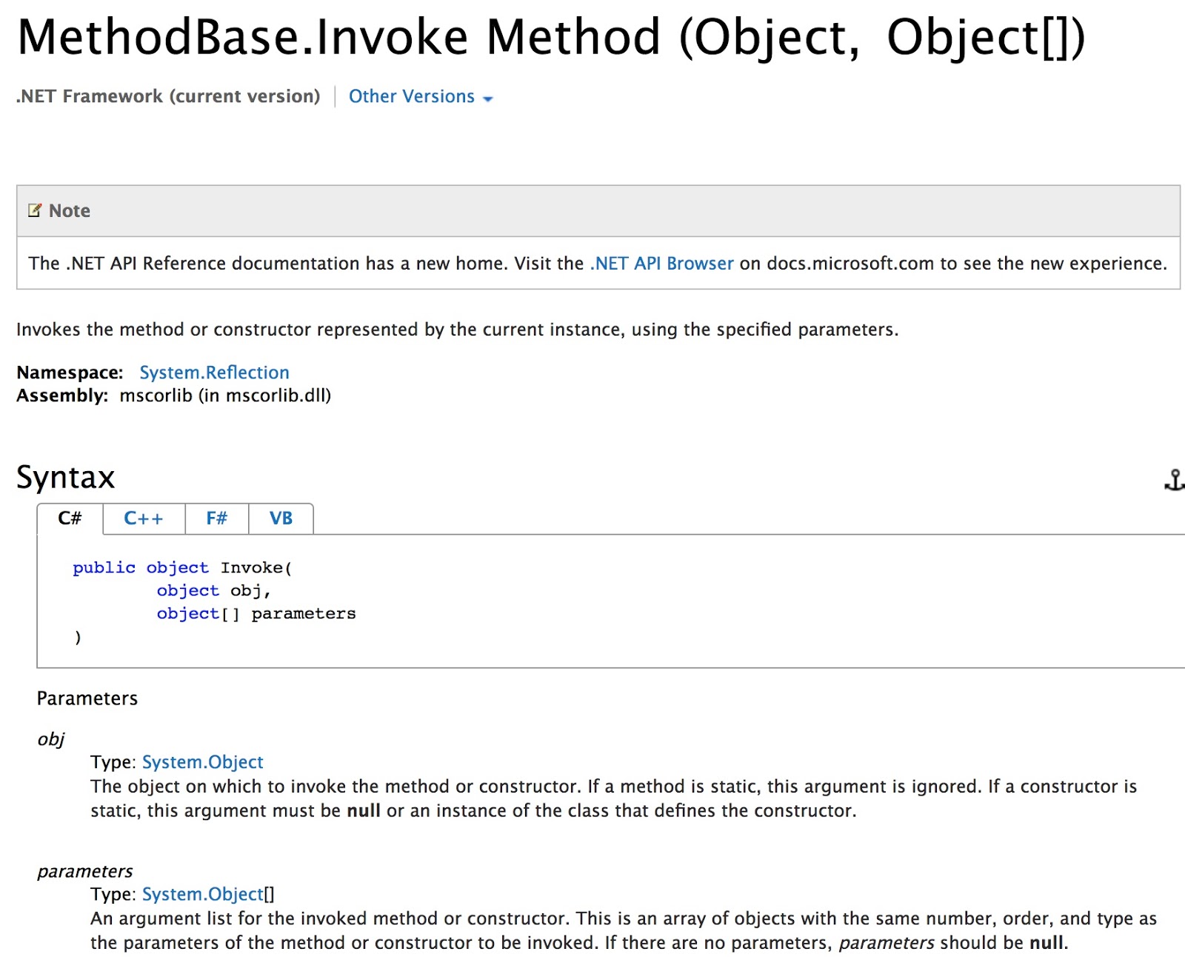Click the object return type link in the syntax block
The height and width of the screenshot is (957, 1185).
177,567
